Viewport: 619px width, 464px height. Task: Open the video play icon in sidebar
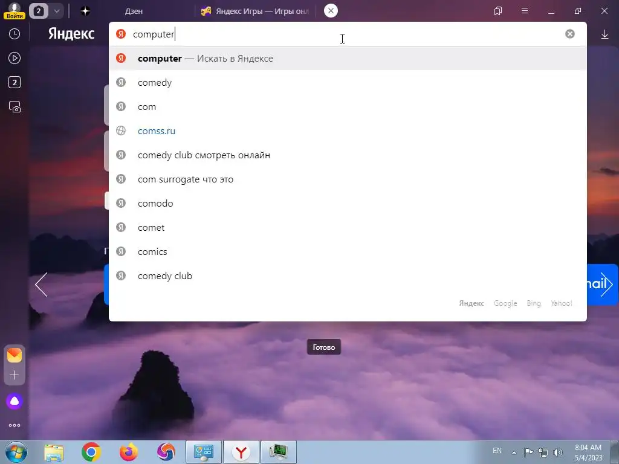[15, 59]
